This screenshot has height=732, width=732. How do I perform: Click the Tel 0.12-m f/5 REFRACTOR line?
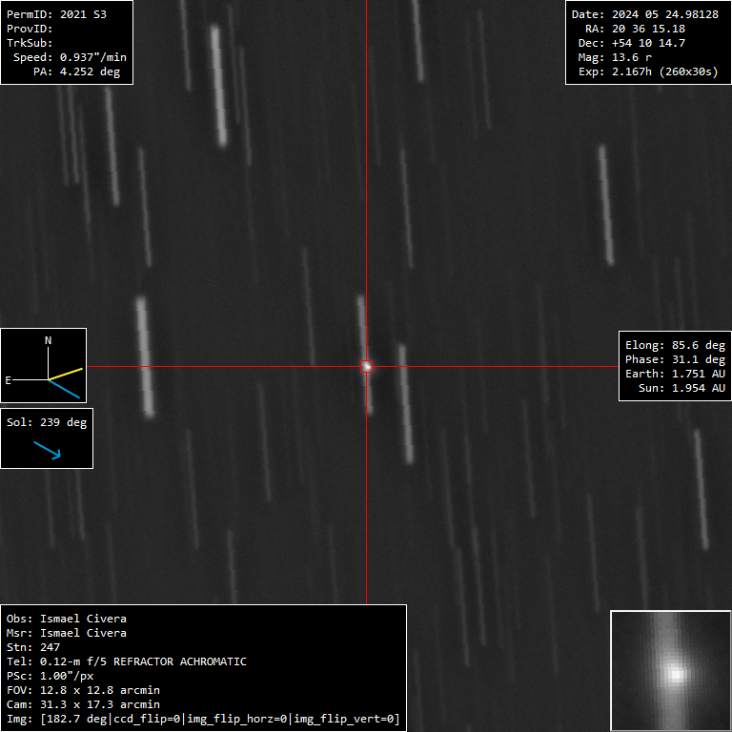(x=126, y=661)
